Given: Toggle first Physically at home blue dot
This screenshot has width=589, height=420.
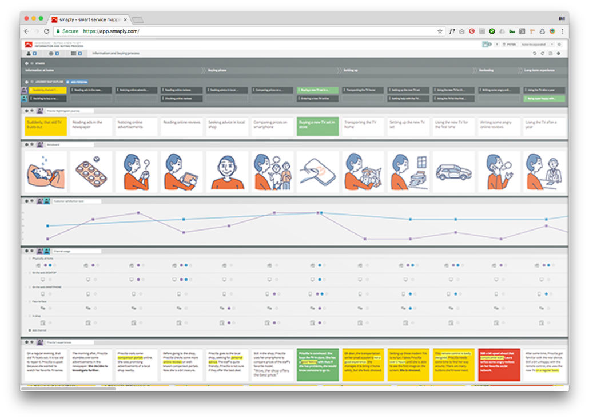Looking at the screenshot, I should coord(50,265).
